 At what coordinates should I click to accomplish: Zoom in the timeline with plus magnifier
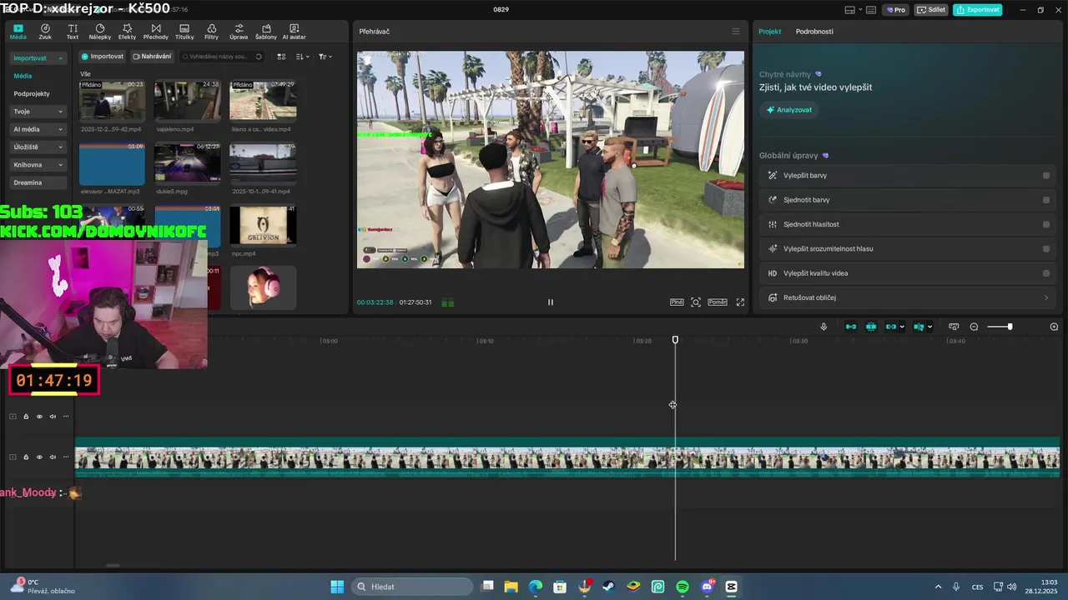pos(1054,327)
